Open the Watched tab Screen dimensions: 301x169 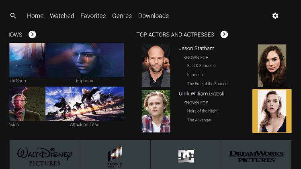click(62, 16)
